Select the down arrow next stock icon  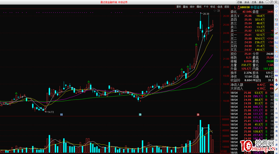[x=276, y=16]
